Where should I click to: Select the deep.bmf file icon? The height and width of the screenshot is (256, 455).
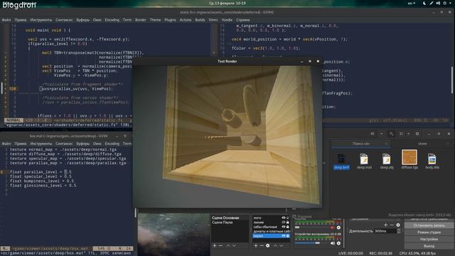point(341,159)
